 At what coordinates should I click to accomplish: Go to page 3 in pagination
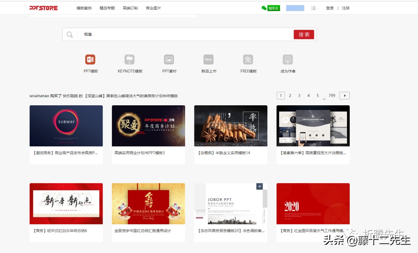[299, 96]
